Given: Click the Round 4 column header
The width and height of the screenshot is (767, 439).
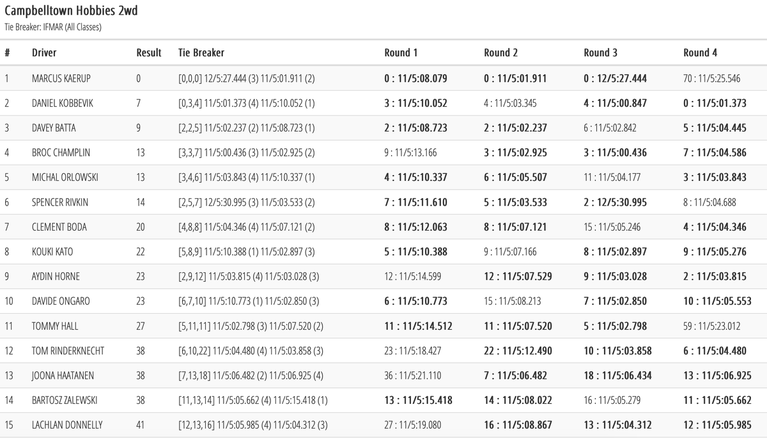Looking at the screenshot, I should 700,52.
